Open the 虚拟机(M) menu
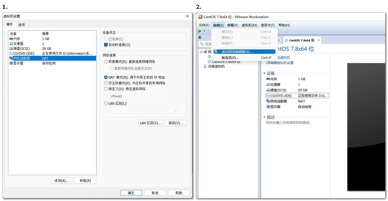Screen dimensions: 388x201 [249, 25]
